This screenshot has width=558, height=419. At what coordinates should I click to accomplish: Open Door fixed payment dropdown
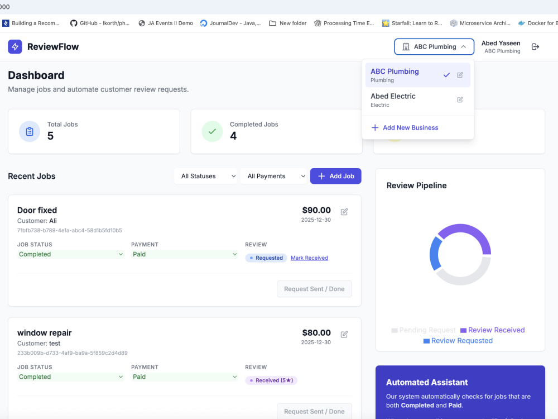click(184, 254)
